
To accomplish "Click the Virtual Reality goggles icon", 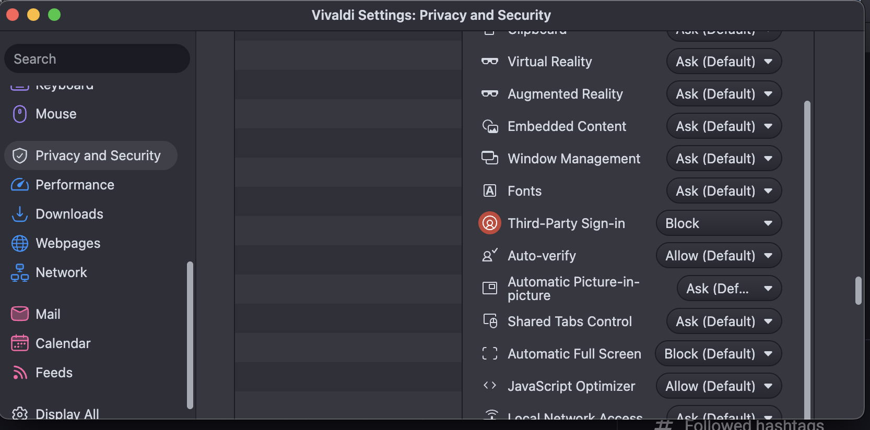I will (489, 62).
